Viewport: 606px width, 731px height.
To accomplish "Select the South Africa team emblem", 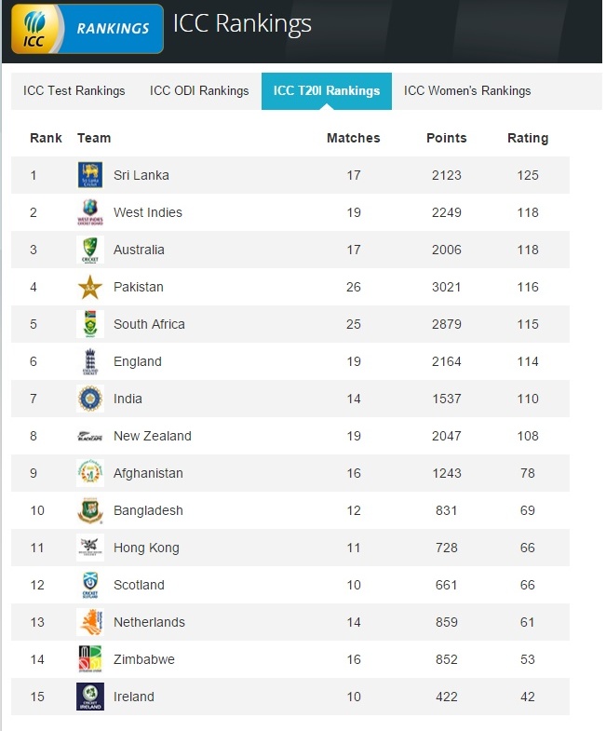I will coord(90,324).
